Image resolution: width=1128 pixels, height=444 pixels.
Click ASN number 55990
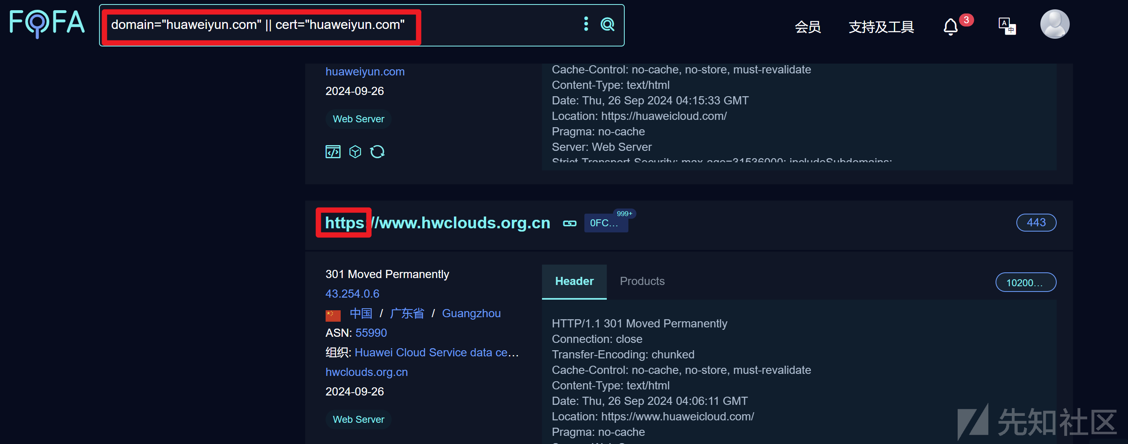(371, 333)
